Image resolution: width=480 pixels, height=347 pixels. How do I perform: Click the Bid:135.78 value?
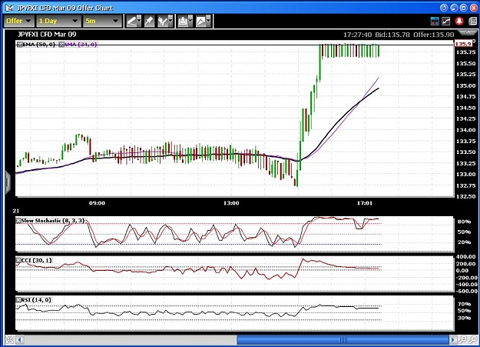coord(392,35)
